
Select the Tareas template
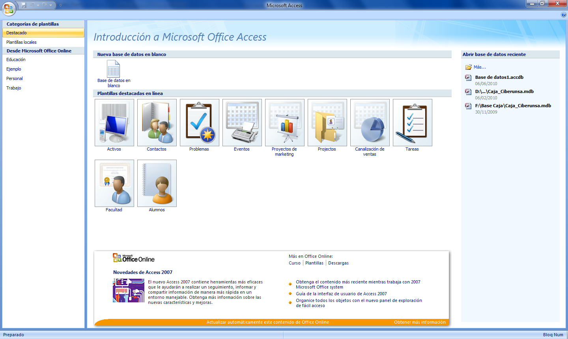412,123
